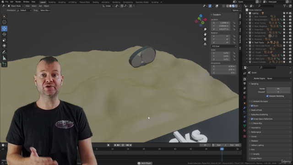Open the Object properties tab icon

(244, 103)
